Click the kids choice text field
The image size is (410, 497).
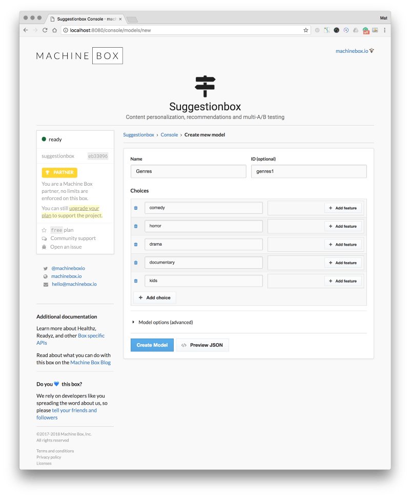click(x=203, y=281)
